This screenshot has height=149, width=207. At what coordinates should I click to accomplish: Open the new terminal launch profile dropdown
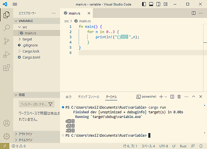[166, 97]
